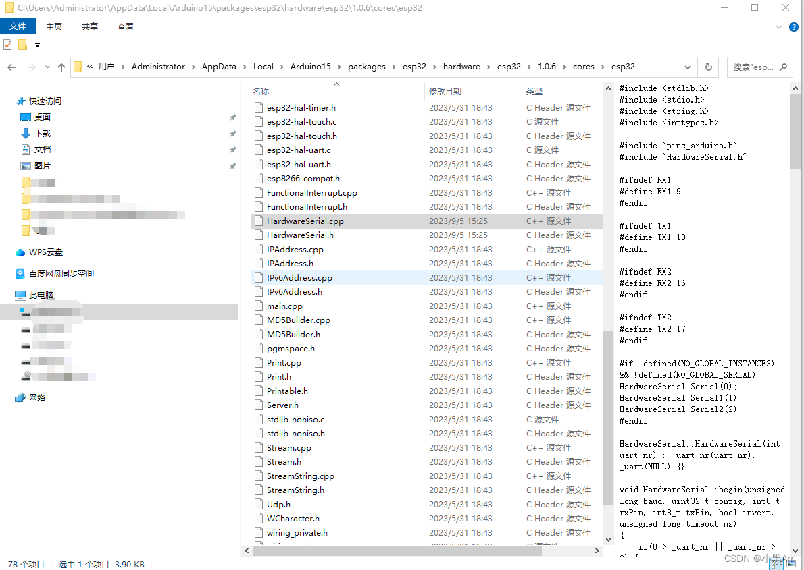Image resolution: width=804 pixels, height=570 pixels.
Task: Open the 主页 ribbon tab
Action: pos(54,26)
